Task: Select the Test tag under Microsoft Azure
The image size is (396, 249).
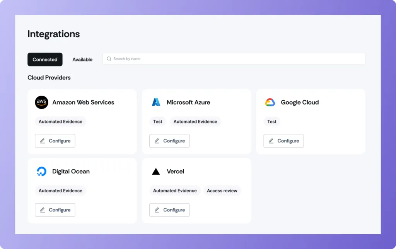Action: click(x=157, y=121)
